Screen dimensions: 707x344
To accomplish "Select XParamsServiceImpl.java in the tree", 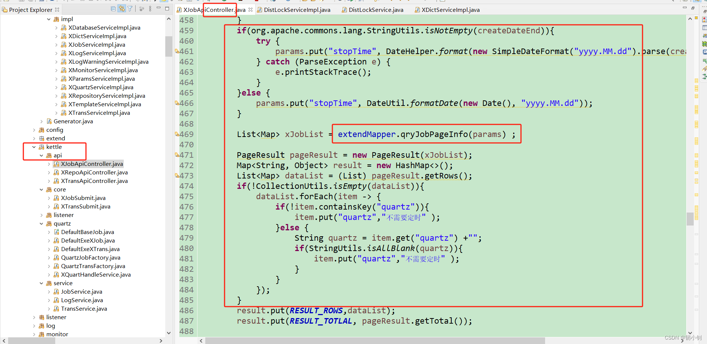I will click(101, 79).
